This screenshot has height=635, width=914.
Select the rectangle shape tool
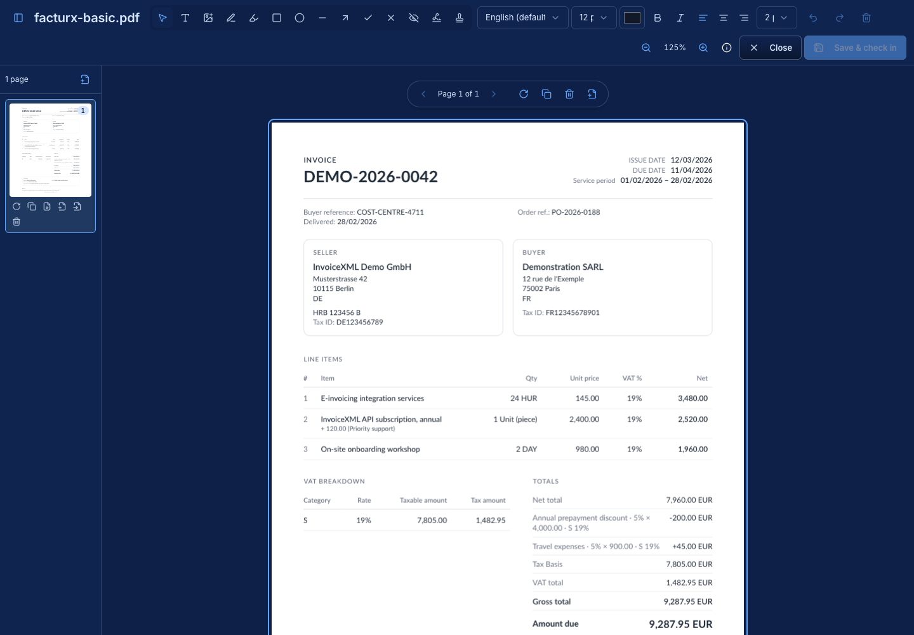[x=277, y=18]
